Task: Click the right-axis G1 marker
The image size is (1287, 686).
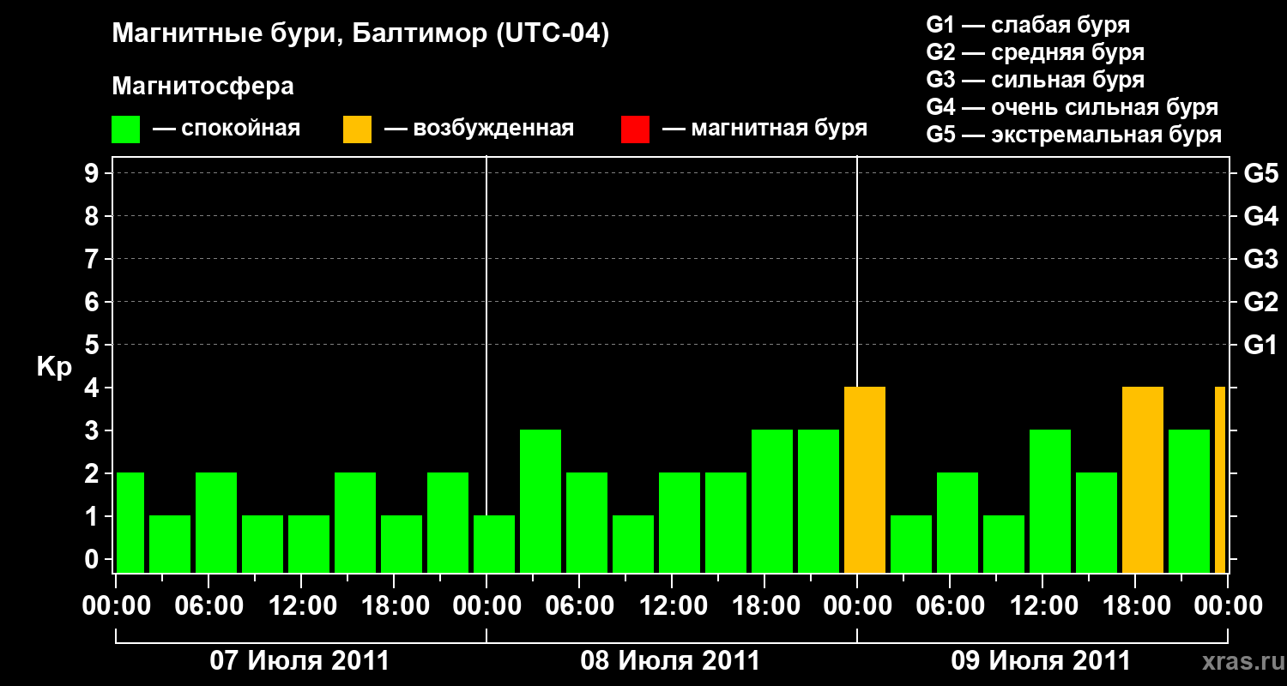Action: 1260,345
